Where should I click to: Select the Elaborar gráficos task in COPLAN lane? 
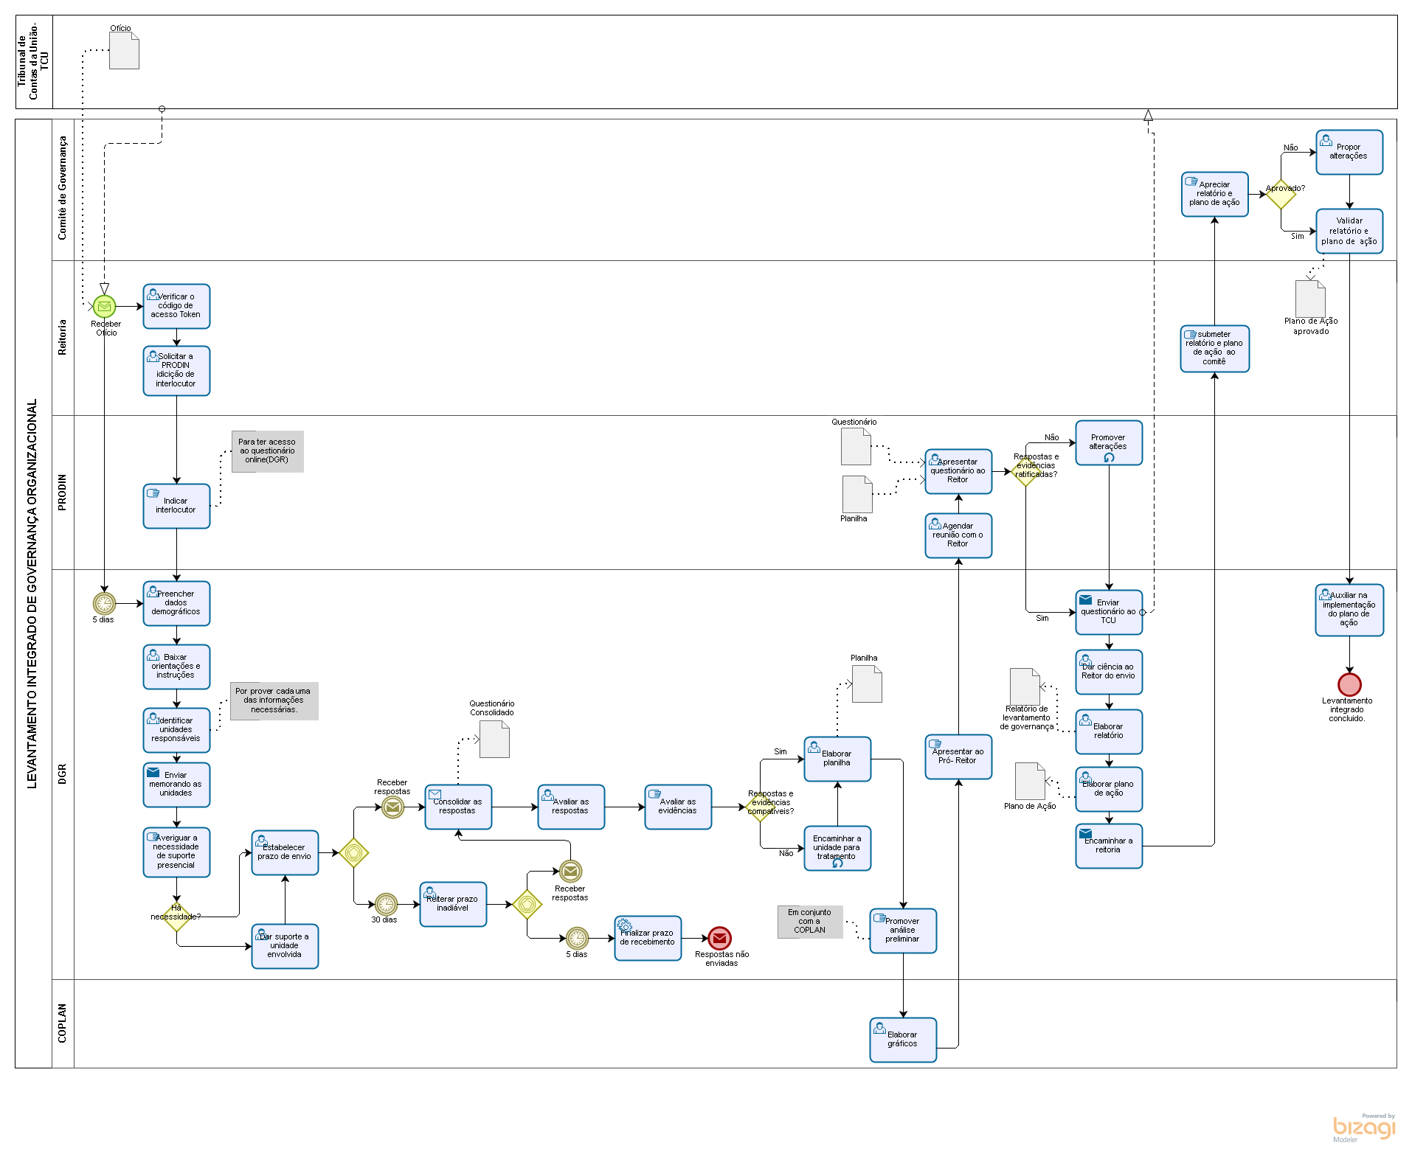(x=902, y=1040)
